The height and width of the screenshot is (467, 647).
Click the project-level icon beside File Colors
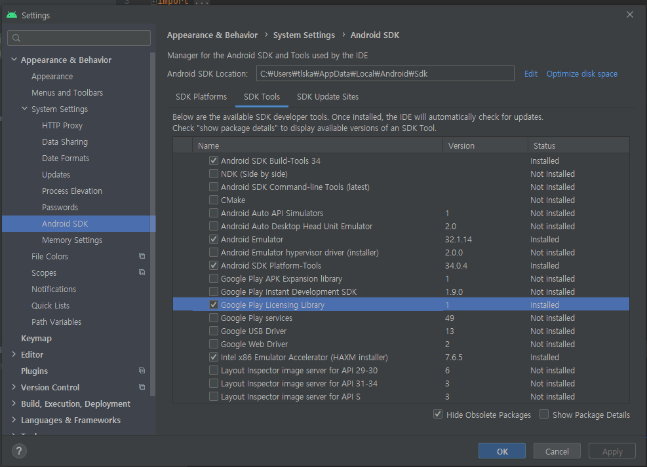(142, 256)
